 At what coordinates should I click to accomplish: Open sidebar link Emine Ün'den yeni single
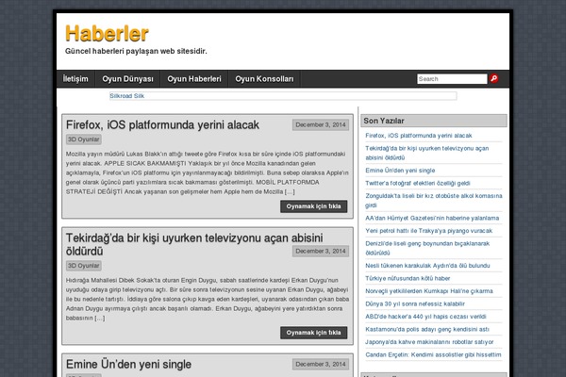400,171
